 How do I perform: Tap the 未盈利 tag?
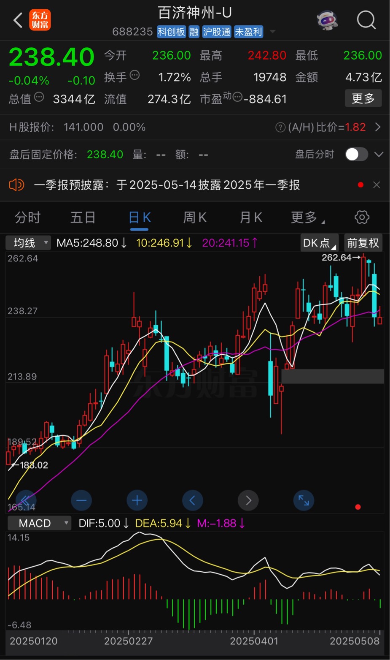pyautogui.click(x=249, y=32)
